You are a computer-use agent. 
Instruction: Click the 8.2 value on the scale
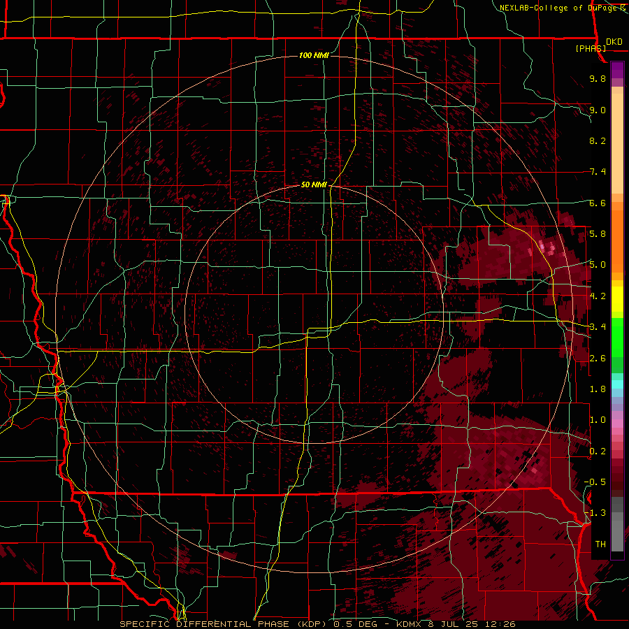pos(598,140)
